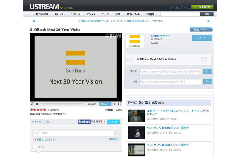Click the 検索 search button
This screenshot has height=157, width=240.
pyautogui.click(x=207, y=14)
